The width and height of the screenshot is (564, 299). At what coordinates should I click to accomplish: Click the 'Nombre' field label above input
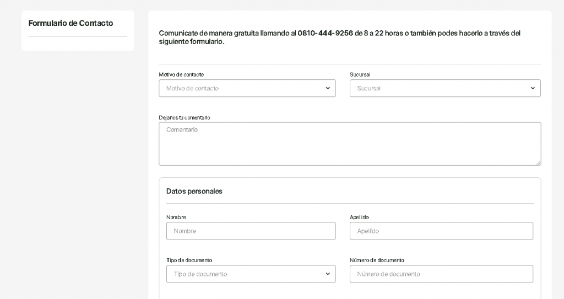click(176, 218)
